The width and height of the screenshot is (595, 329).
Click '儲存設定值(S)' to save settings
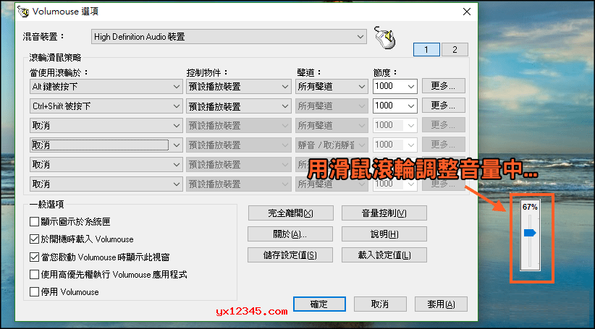coord(290,255)
